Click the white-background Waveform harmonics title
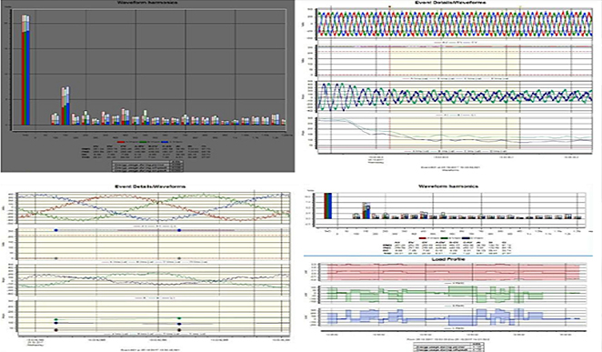The image size is (602, 352). [x=447, y=186]
